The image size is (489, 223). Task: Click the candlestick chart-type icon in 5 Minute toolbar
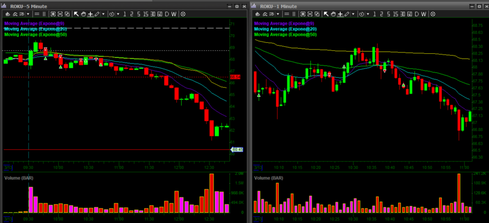click(7, 14)
